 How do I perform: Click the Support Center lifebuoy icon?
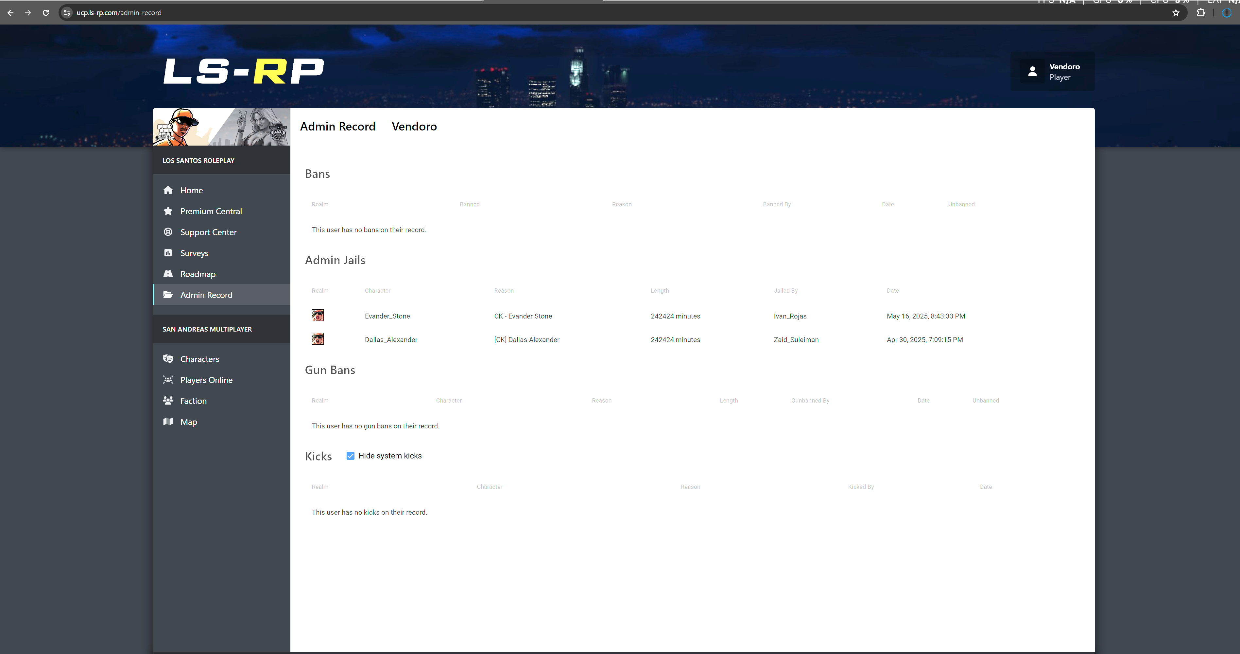[168, 232]
